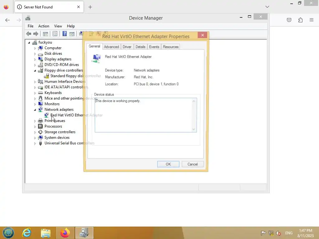Click the Disk drives category icon
This screenshot has height=239, width=319.
tap(40, 54)
